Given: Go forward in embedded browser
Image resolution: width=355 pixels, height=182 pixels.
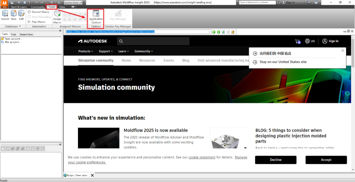Looking at the screenshot, I should [x=219, y=32].
